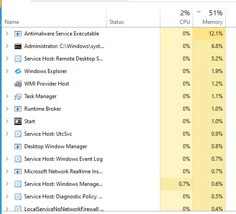The image size is (236, 214).
Task: Click the Start process icon
Action: [18, 121]
